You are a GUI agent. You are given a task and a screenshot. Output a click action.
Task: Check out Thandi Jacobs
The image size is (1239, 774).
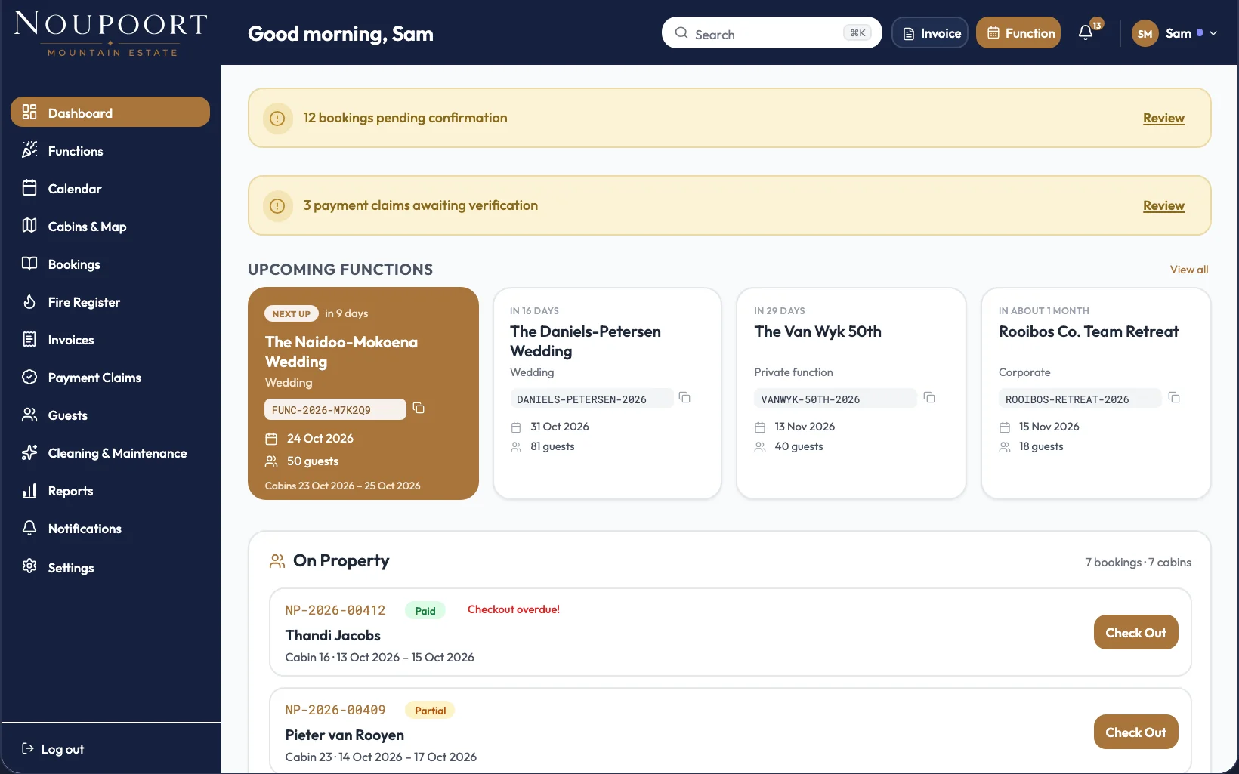(1135, 632)
